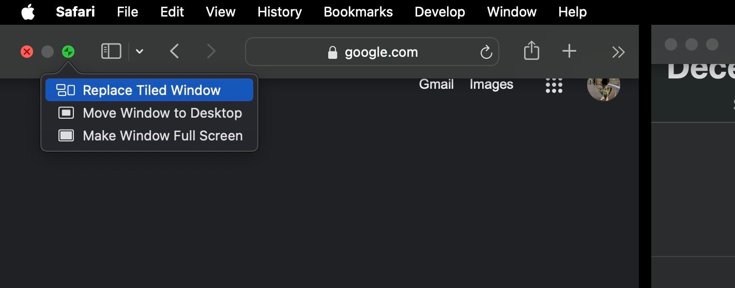Screen dimensions: 735x288
Task: Go back to the previous page
Action: pyautogui.click(x=175, y=52)
